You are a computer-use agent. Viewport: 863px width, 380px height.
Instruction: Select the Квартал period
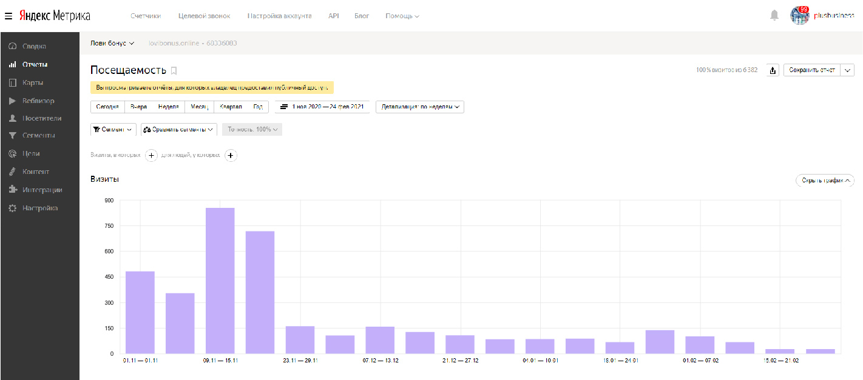point(230,107)
